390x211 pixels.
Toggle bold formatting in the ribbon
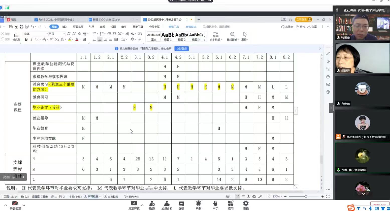coord(26,39)
